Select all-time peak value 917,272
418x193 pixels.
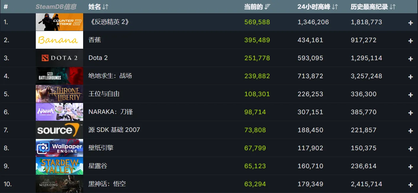364,40
